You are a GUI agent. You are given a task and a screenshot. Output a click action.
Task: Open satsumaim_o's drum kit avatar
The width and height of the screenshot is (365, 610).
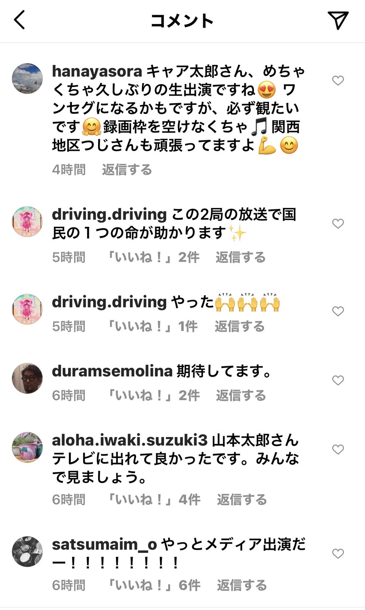pyautogui.click(x=27, y=551)
